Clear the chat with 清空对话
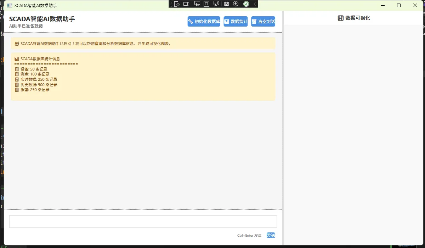Viewport: 425px width, 248px height. [x=263, y=22]
